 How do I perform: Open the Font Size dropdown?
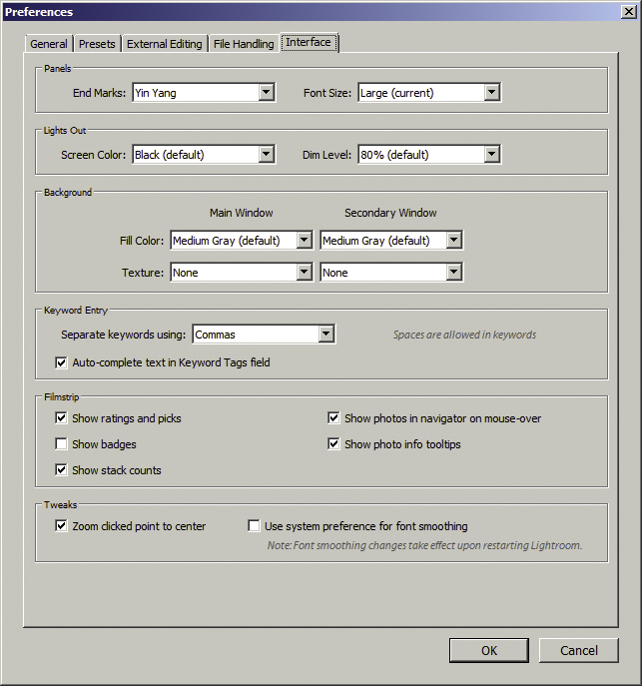coord(429,93)
